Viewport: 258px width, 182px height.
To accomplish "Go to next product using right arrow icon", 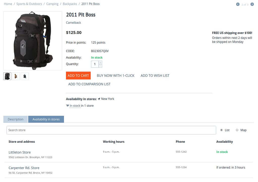I will click(252, 4).
